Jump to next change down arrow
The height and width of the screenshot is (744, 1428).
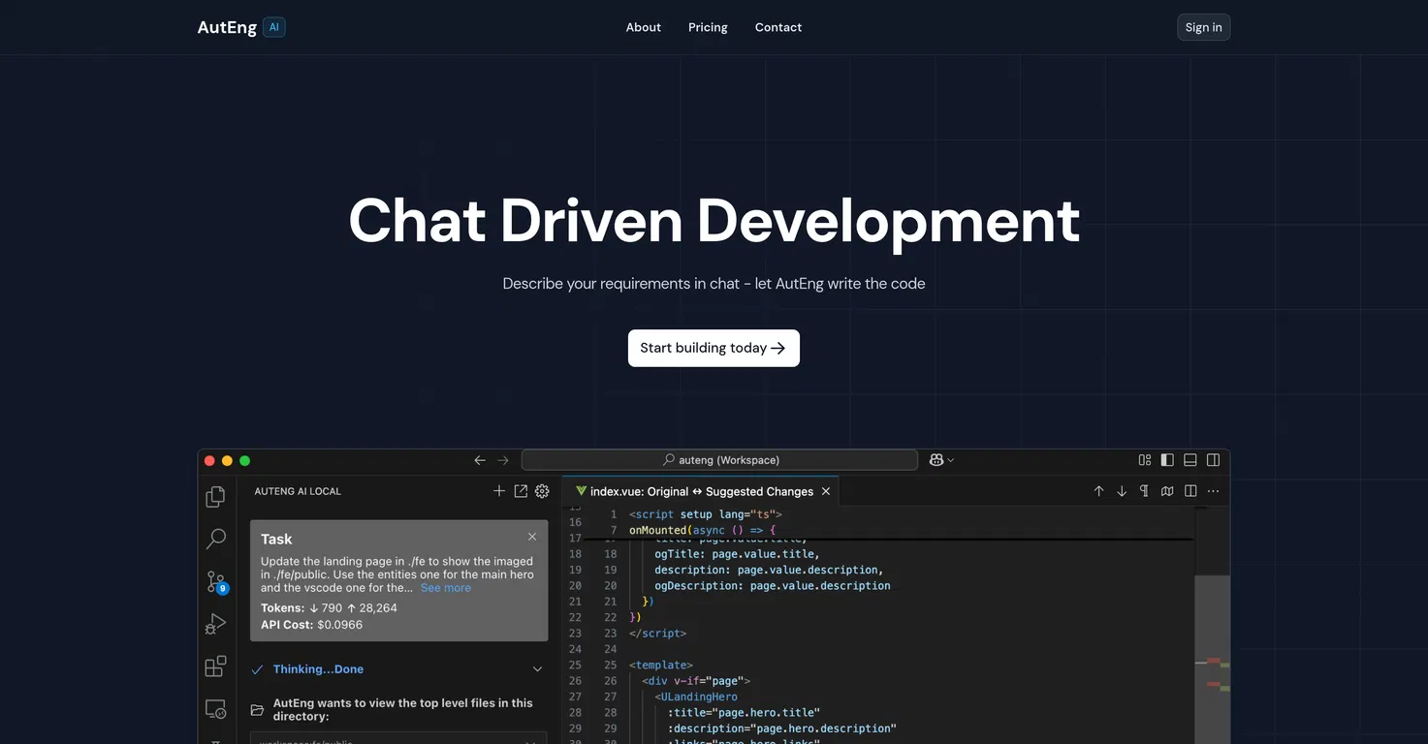[1122, 491]
